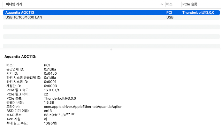This screenshot has height=128, width=221.
Task: Click the 기기 ID value 0x04c0
Action: [50, 73]
